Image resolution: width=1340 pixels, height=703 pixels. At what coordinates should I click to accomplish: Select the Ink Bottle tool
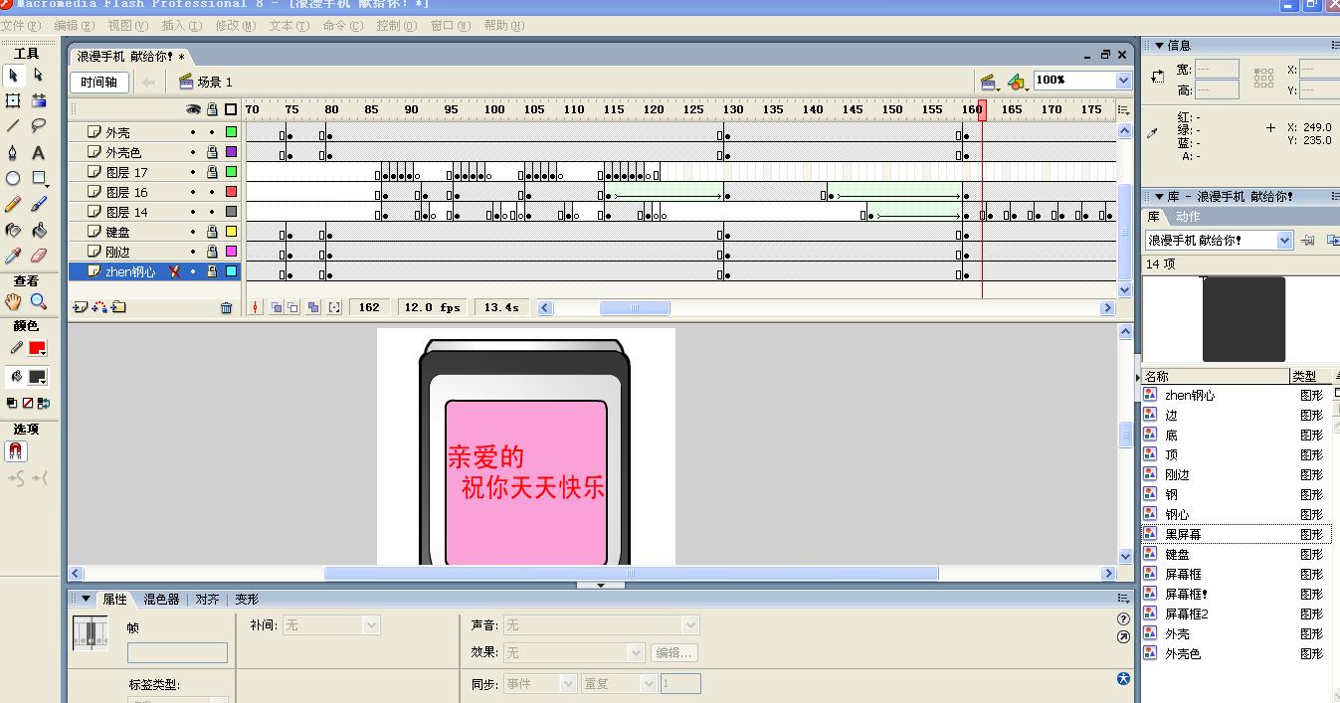click(13, 230)
